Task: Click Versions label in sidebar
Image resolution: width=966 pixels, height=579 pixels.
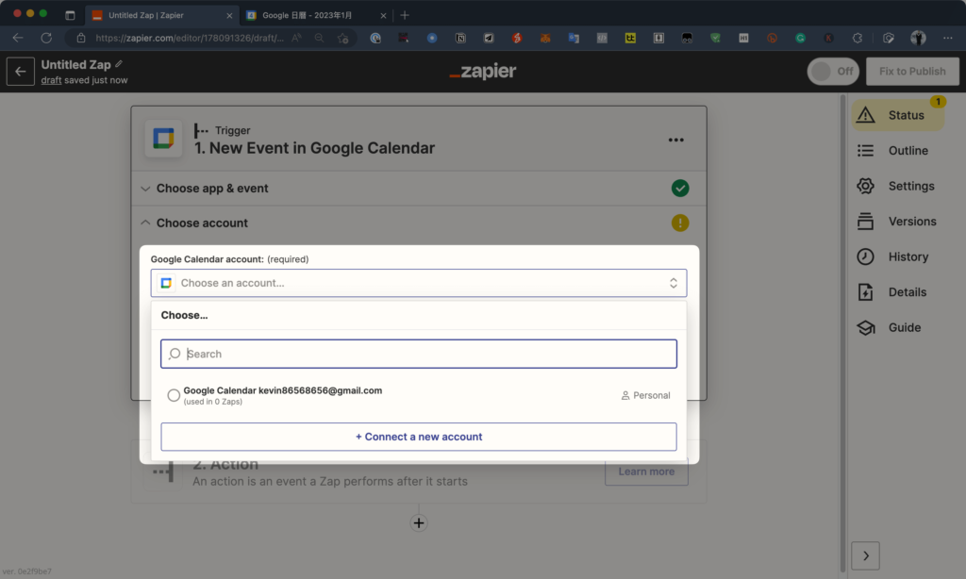Action: pos(912,221)
